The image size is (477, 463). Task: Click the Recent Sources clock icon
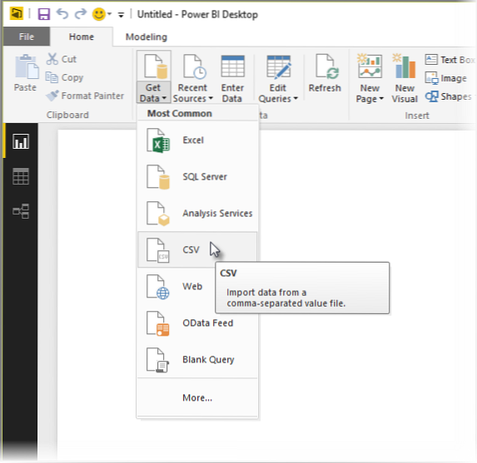(195, 66)
